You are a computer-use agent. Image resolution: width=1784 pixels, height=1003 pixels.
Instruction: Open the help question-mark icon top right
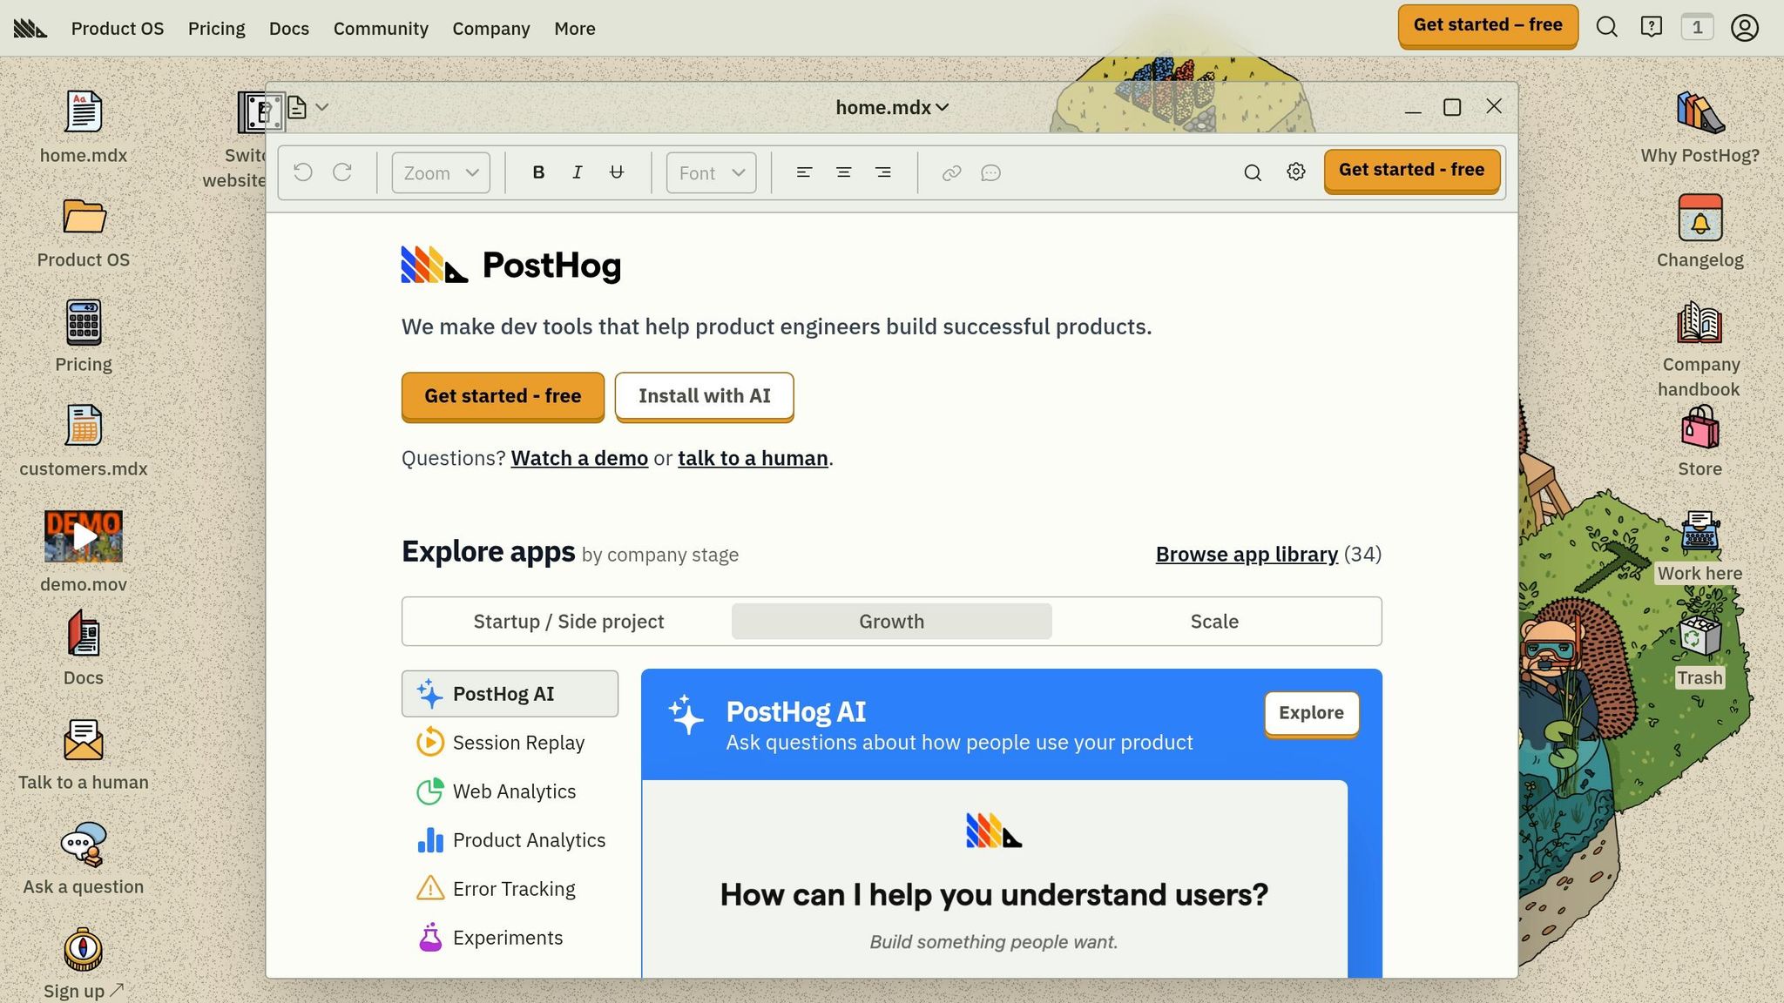coord(1651,27)
